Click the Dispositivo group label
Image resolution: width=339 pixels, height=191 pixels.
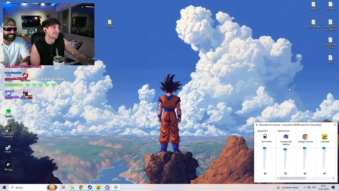pos(263,131)
